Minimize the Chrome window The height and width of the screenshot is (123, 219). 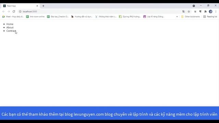pyautogui.click(x=201, y=5)
